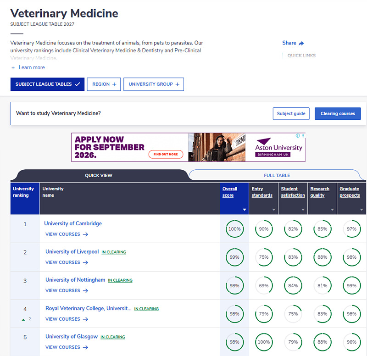This screenshot has height=356, width=367.
Task: Expand the University Group filter
Action: click(154, 84)
